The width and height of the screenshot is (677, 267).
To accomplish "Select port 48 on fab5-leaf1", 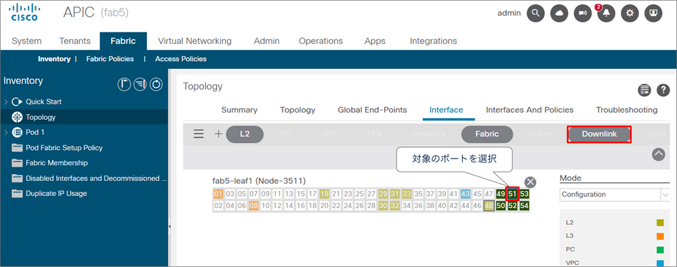I will pos(489,205).
